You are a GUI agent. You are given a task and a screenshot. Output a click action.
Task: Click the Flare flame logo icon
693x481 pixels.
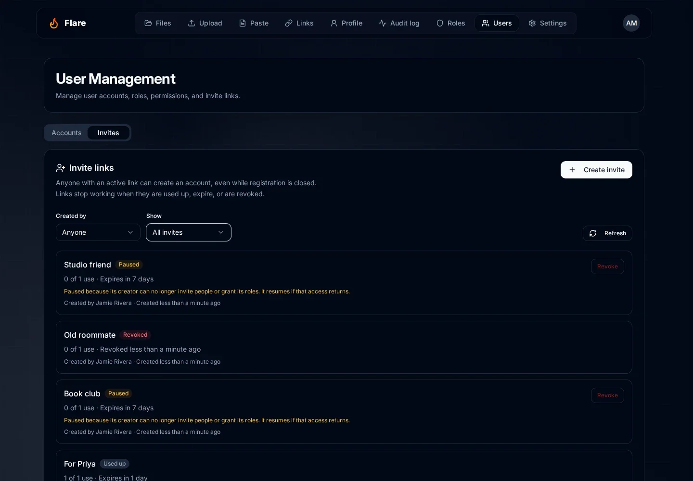(x=54, y=23)
